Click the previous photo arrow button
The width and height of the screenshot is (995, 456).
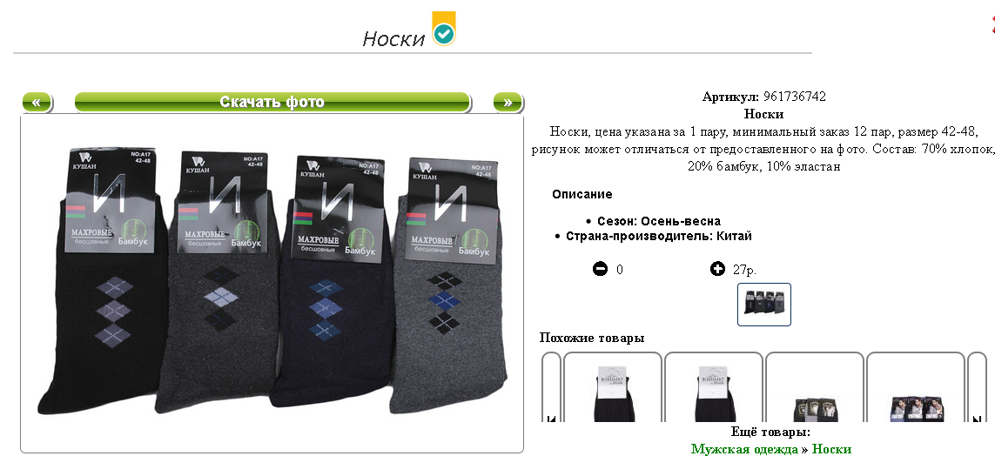pyautogui.click(x=37, y=102)
